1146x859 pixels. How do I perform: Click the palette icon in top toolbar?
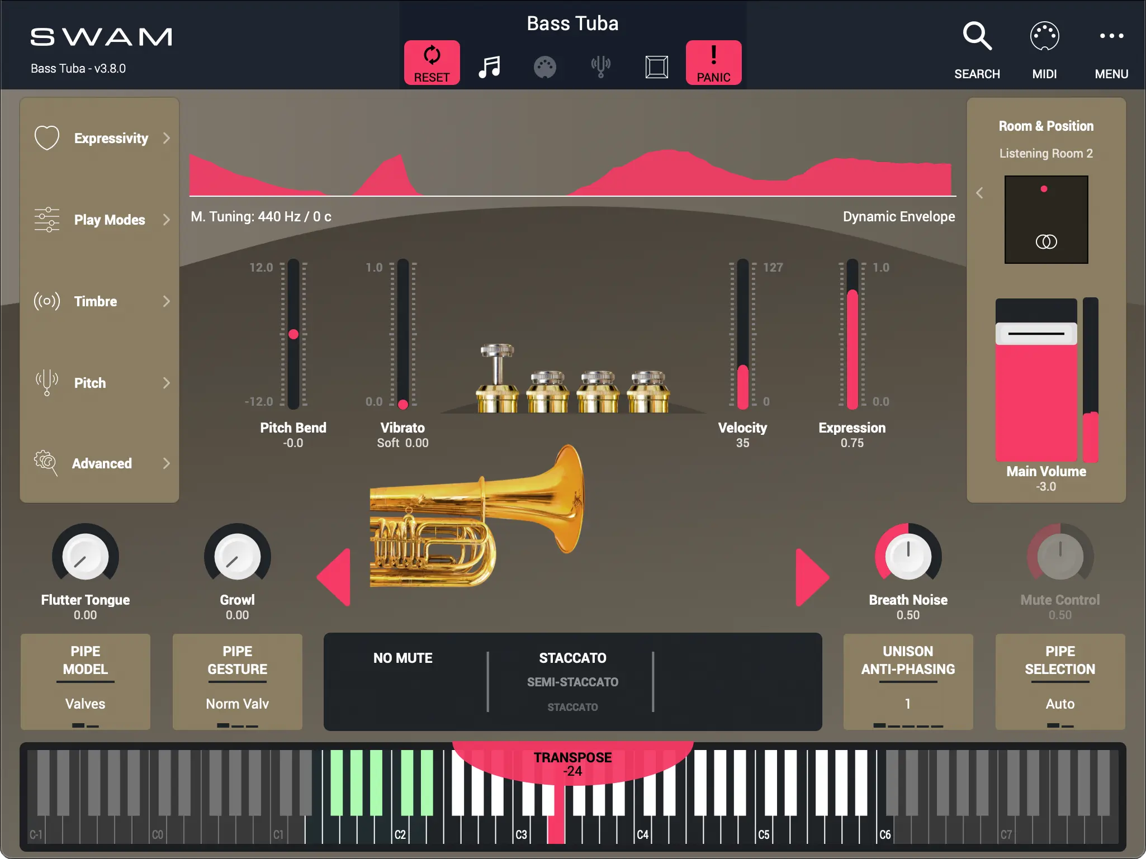tap(544, 67)
